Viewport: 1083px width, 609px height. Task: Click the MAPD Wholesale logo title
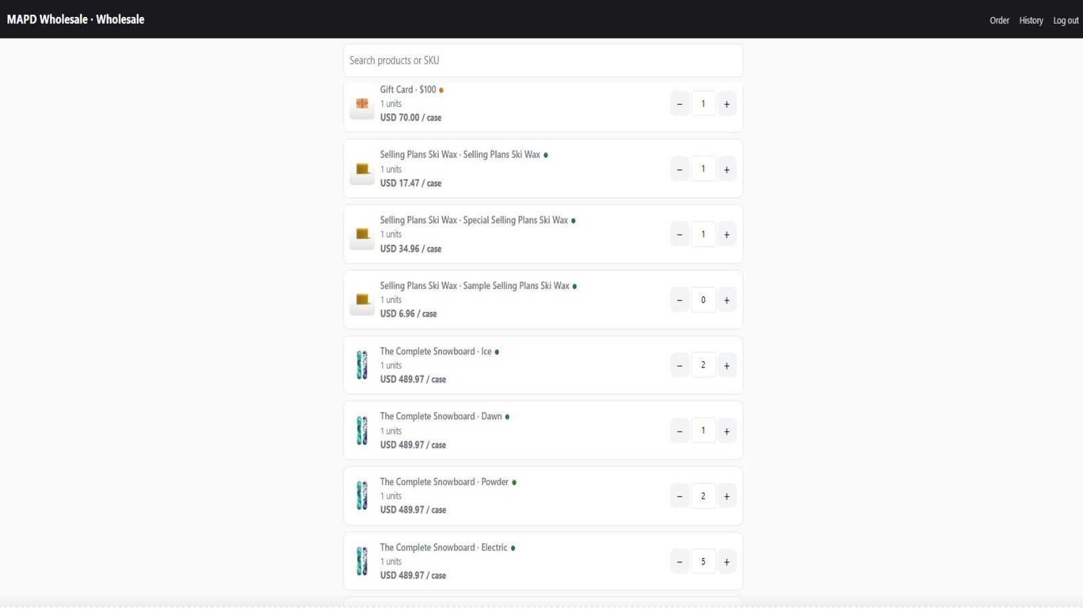pyautogui.click(x=76, y=19)
